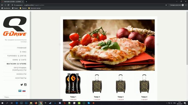Viewport: 188px width, 105px height.
Task: Open the Товар 3 product title
Action: tap(120, 97)
